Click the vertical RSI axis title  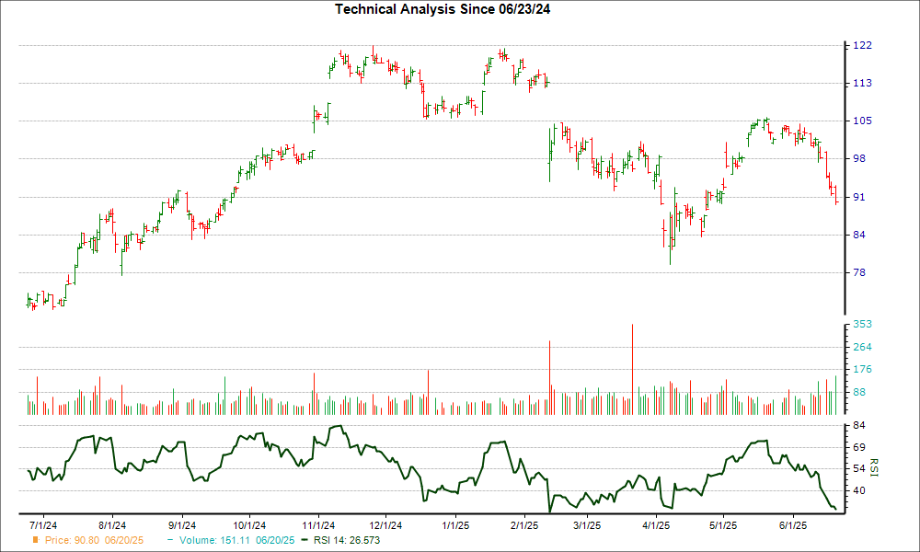point(874,468)
